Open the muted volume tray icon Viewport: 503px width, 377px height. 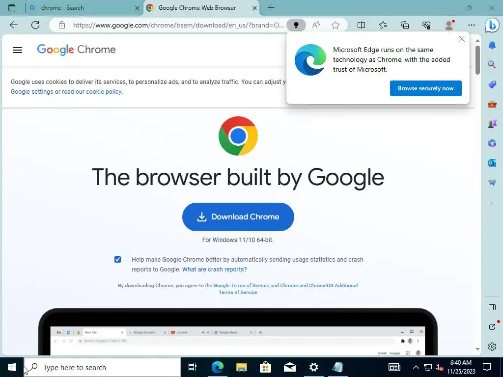coord(439,367)
